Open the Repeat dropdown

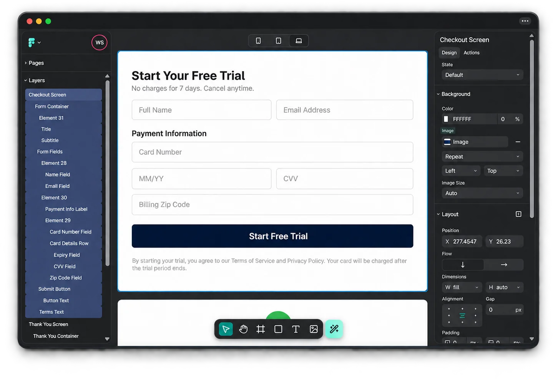tap(482, 157)
